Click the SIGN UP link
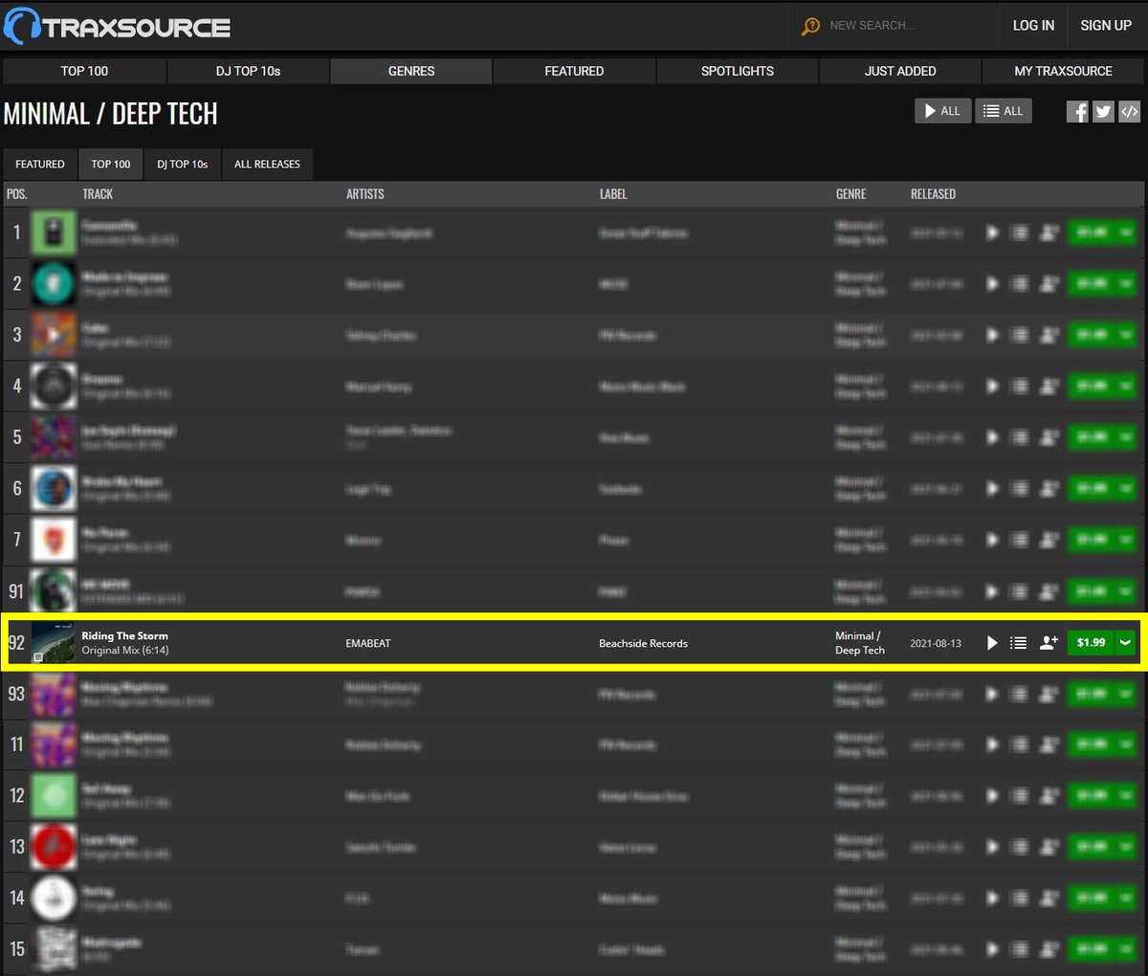Screen dimensions: 1148x976 click(x=1106, y=26)
